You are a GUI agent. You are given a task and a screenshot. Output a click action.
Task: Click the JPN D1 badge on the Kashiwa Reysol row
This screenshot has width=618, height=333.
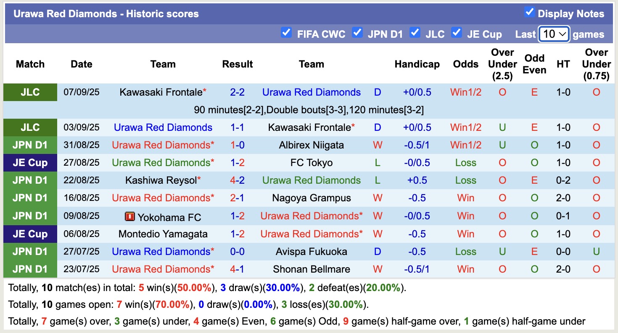pos(30,180)
